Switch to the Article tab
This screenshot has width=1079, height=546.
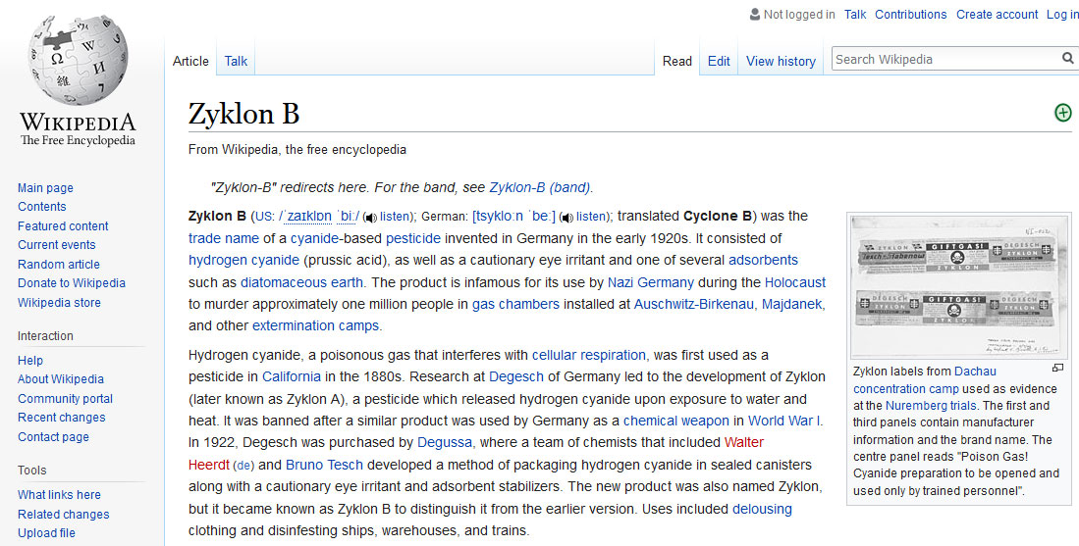190,61
